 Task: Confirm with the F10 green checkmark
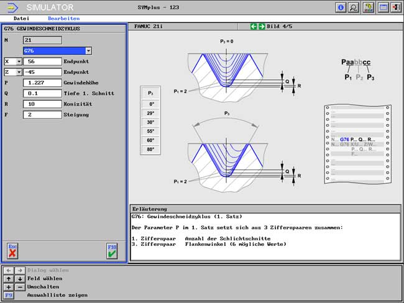click(112, 250)
